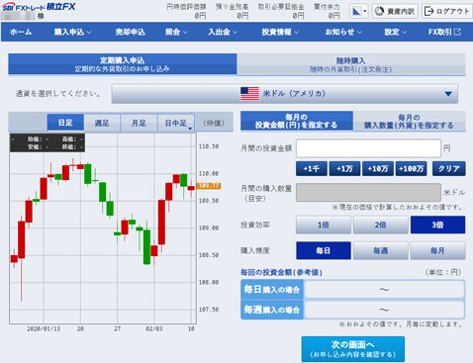
Task: Add amount with +1千 button
Action: [312, 168]
